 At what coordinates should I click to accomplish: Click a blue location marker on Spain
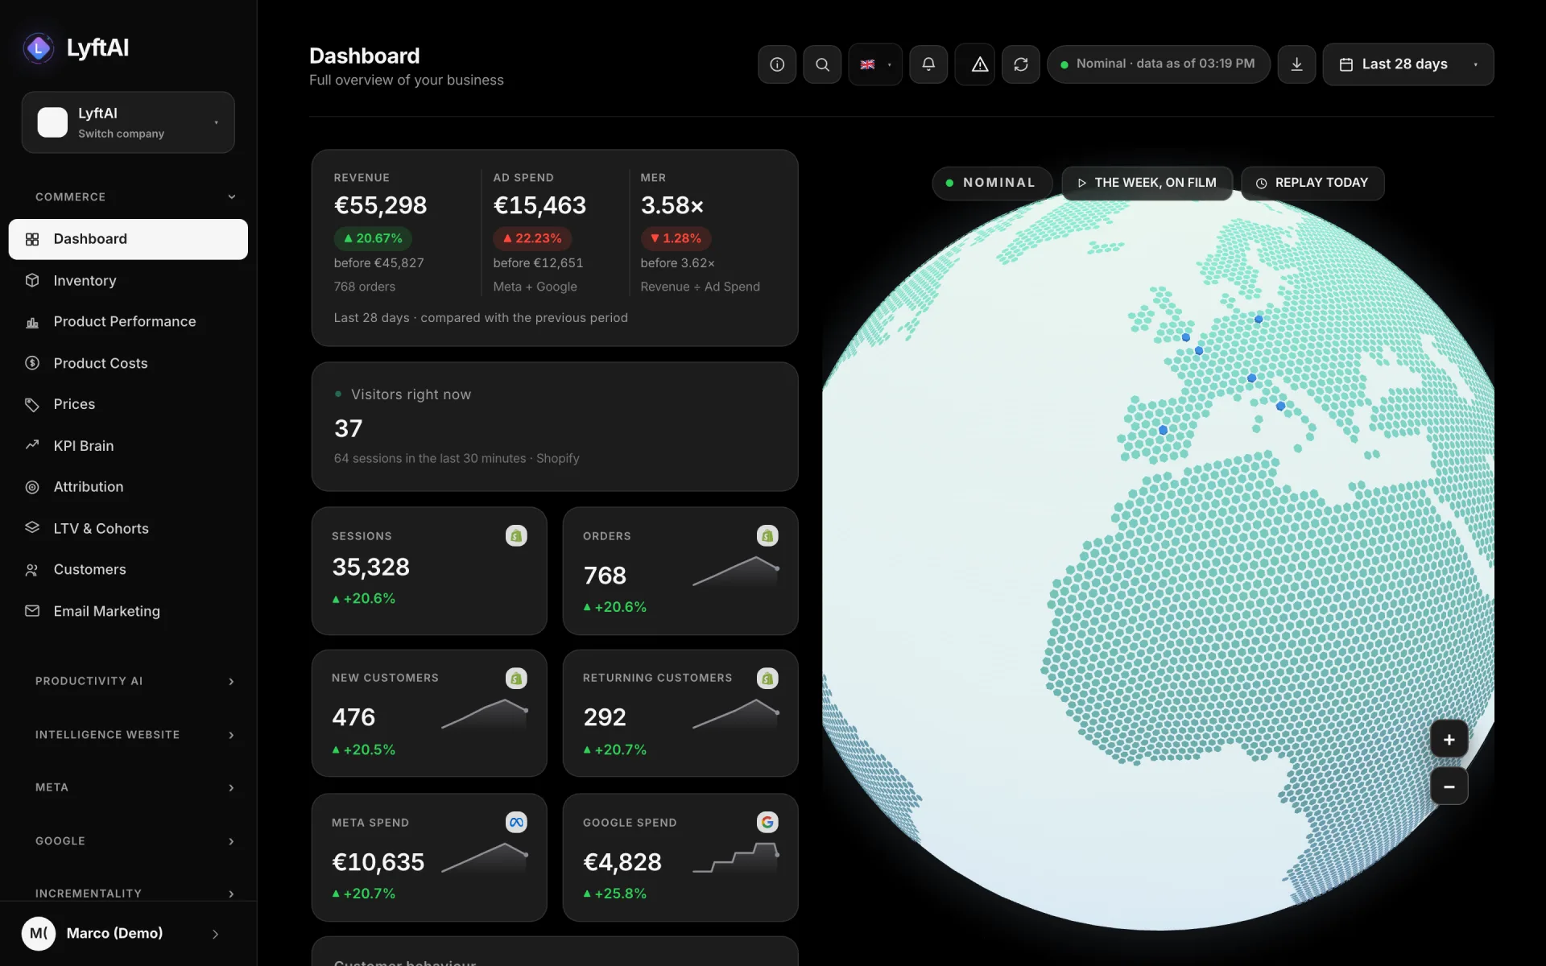click(x=1163, y=431)
